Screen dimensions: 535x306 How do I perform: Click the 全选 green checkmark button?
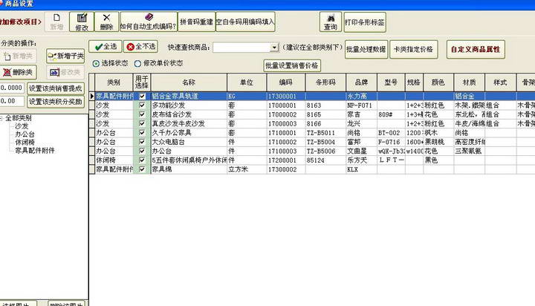coord(106,46)
